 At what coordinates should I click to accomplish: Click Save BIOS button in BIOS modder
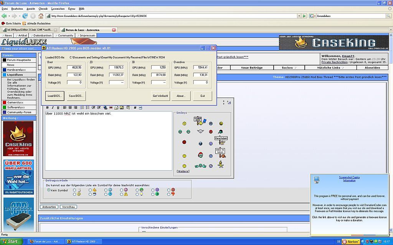76,96
